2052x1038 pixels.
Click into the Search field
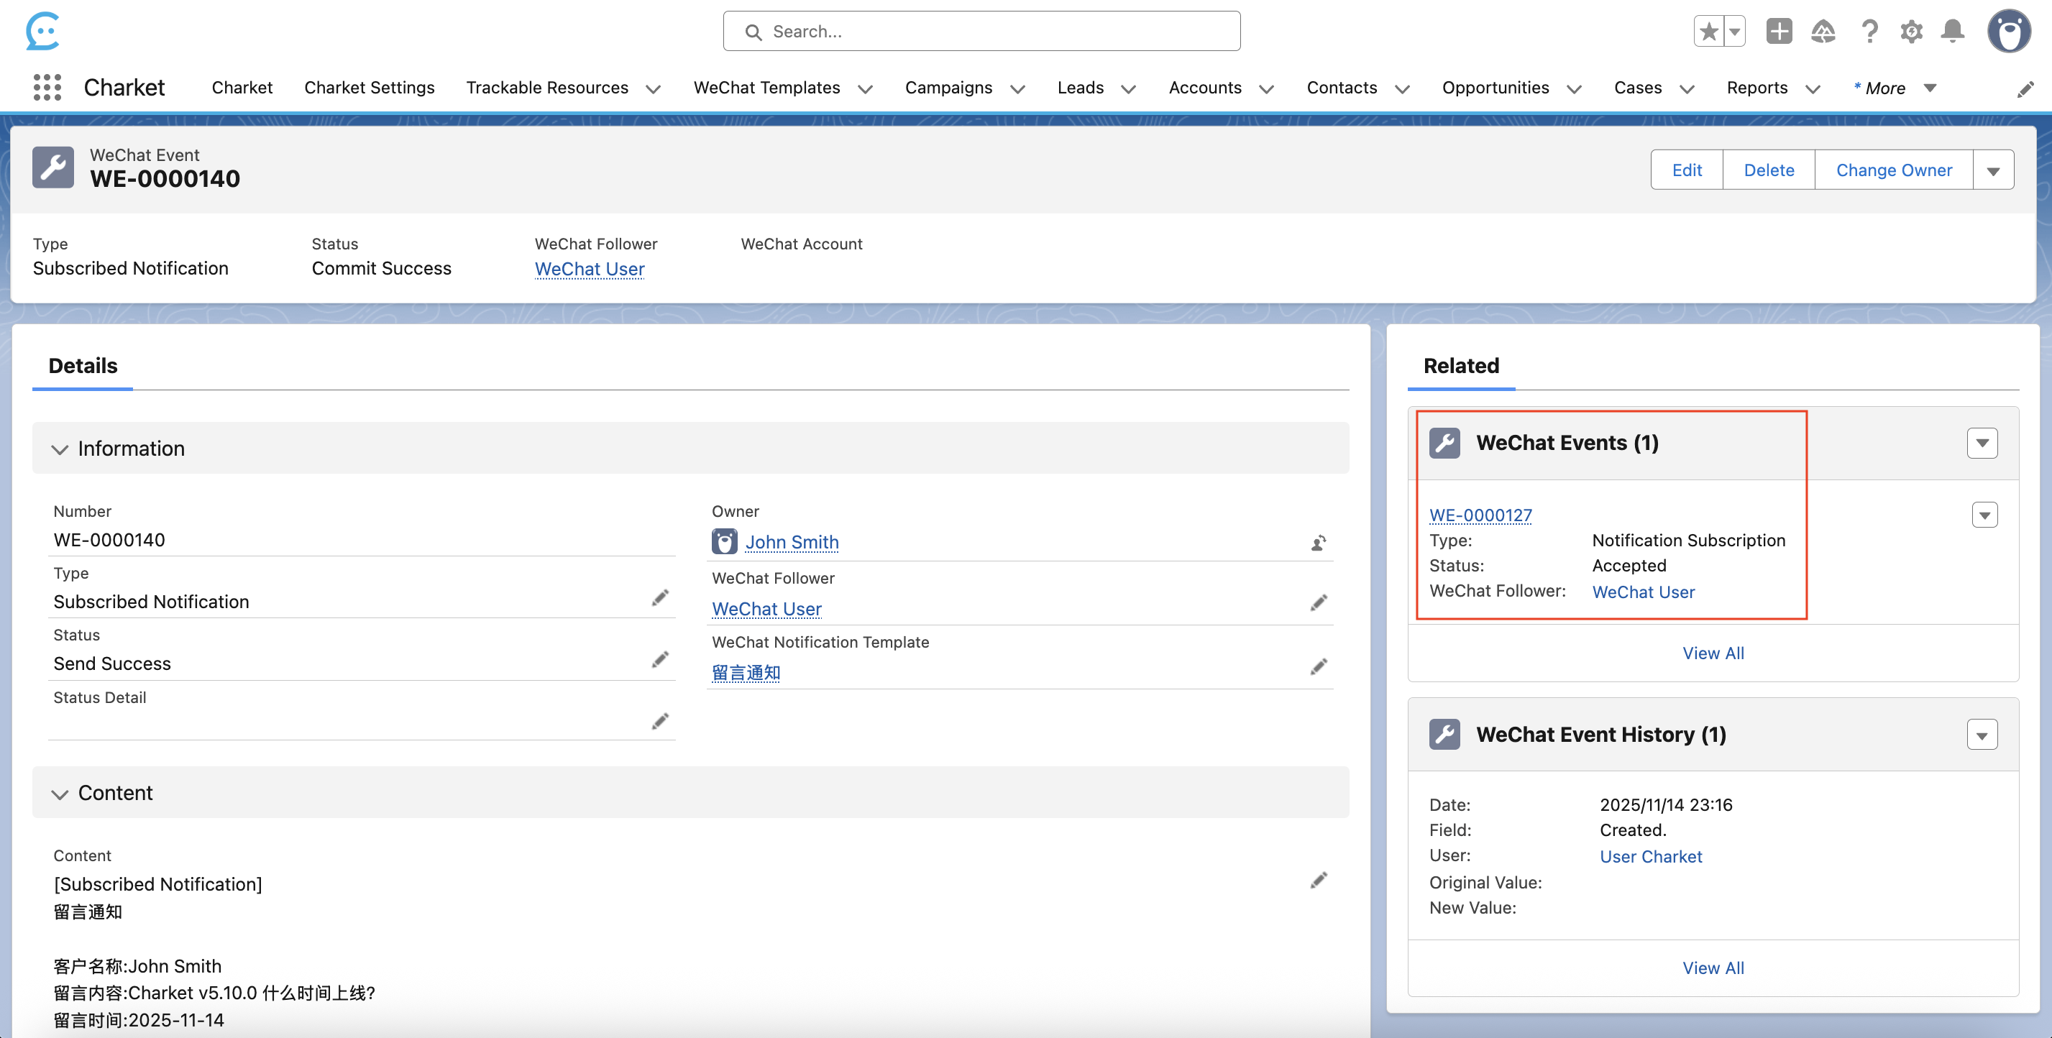(x=981, y=32)
